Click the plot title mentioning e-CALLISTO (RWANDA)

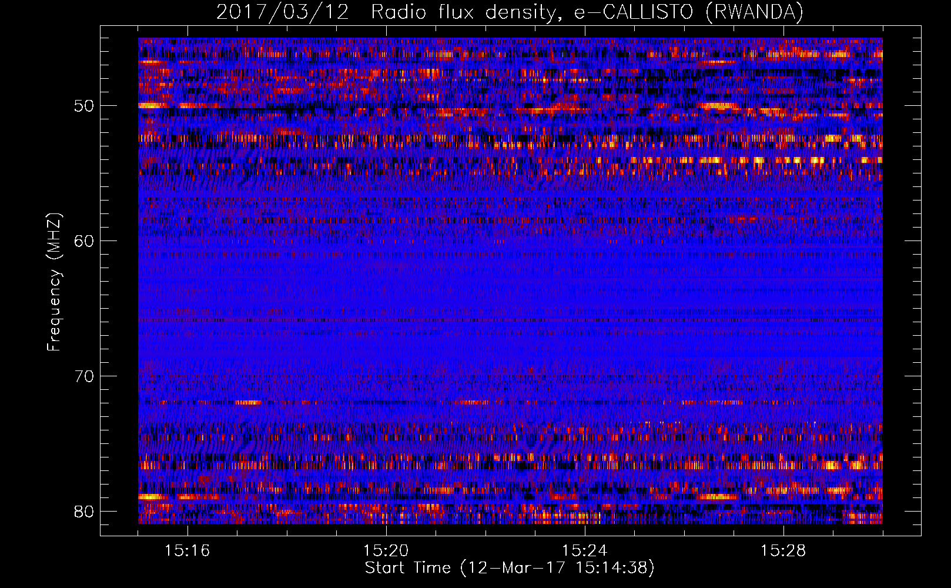click(x=510, y=12)
